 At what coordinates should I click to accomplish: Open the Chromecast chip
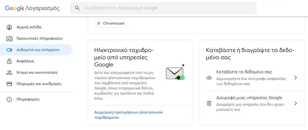click(x=111, y=23)
